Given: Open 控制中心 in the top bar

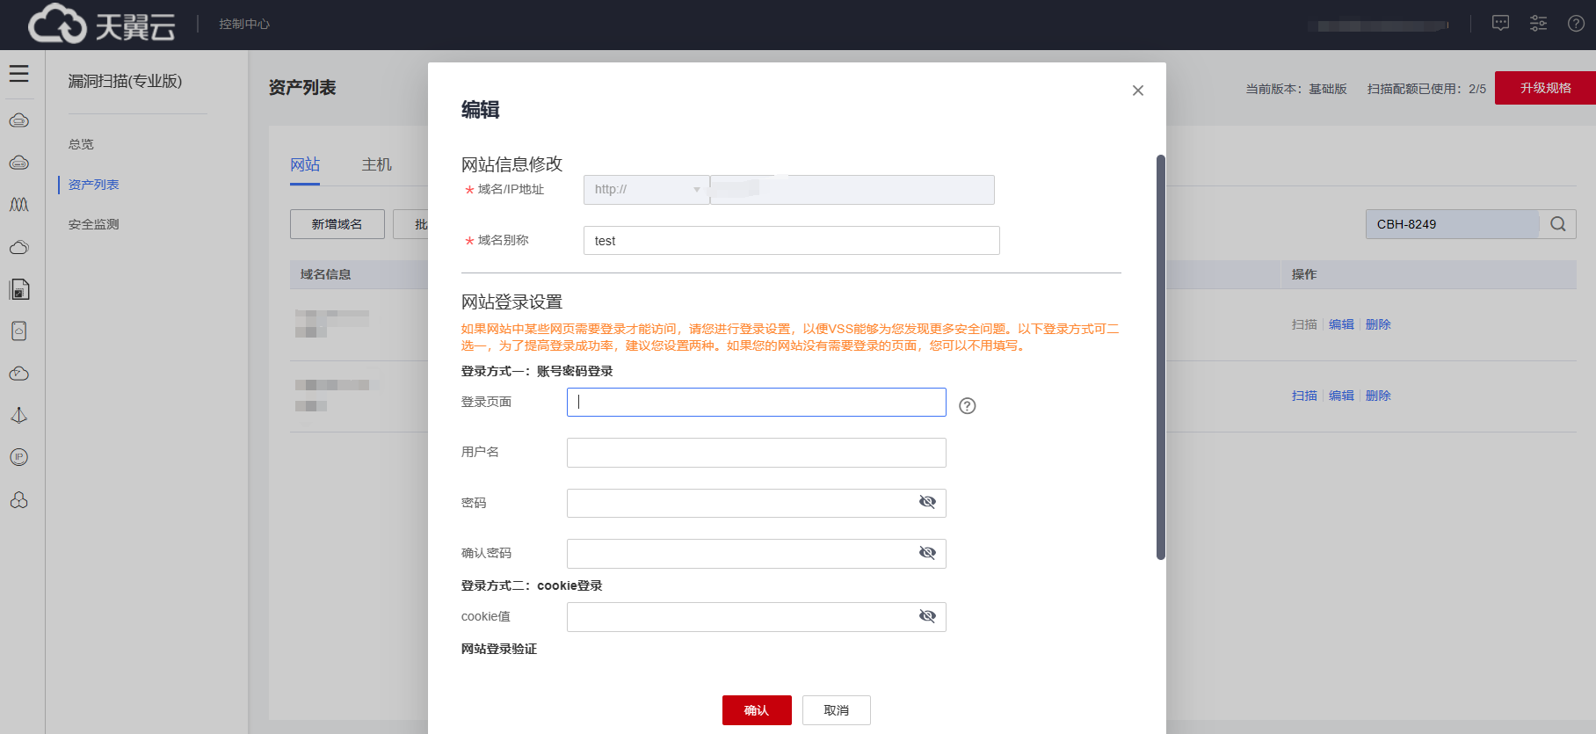Looking at the screenshot, I should (x=244, y=24).
